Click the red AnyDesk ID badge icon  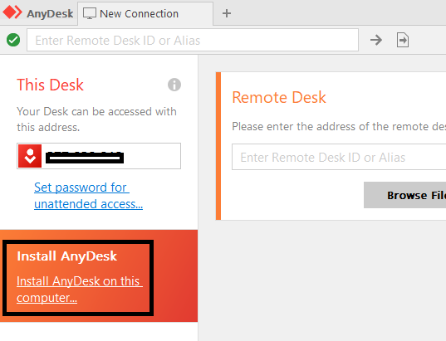(x=30, y=156)
